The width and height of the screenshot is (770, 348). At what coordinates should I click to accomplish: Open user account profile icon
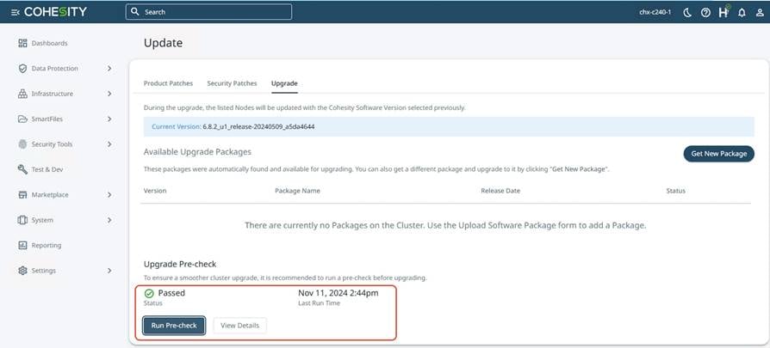pyautogui.click(x=760, y=12)
